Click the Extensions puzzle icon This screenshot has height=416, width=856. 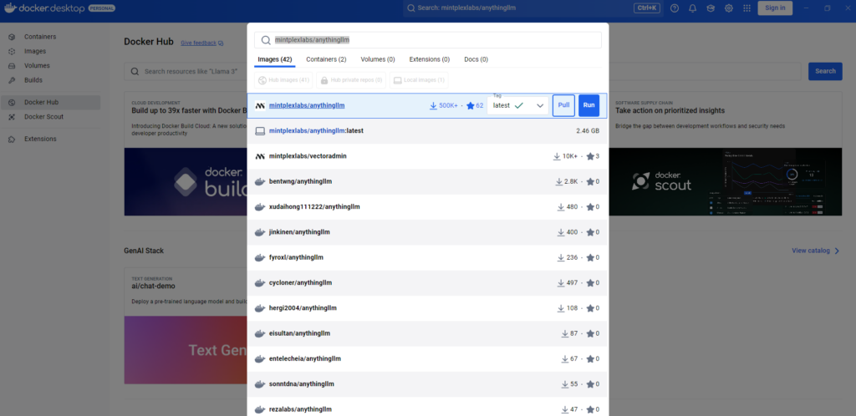(x=12, y=139)
